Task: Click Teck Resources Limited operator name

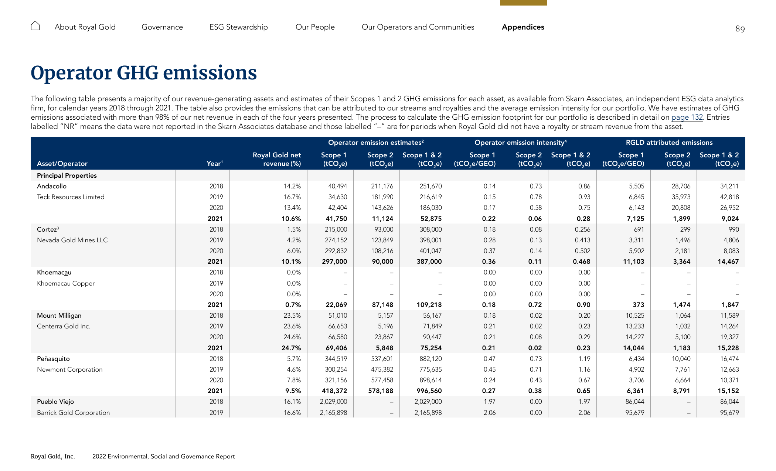Action: (71, 197)
